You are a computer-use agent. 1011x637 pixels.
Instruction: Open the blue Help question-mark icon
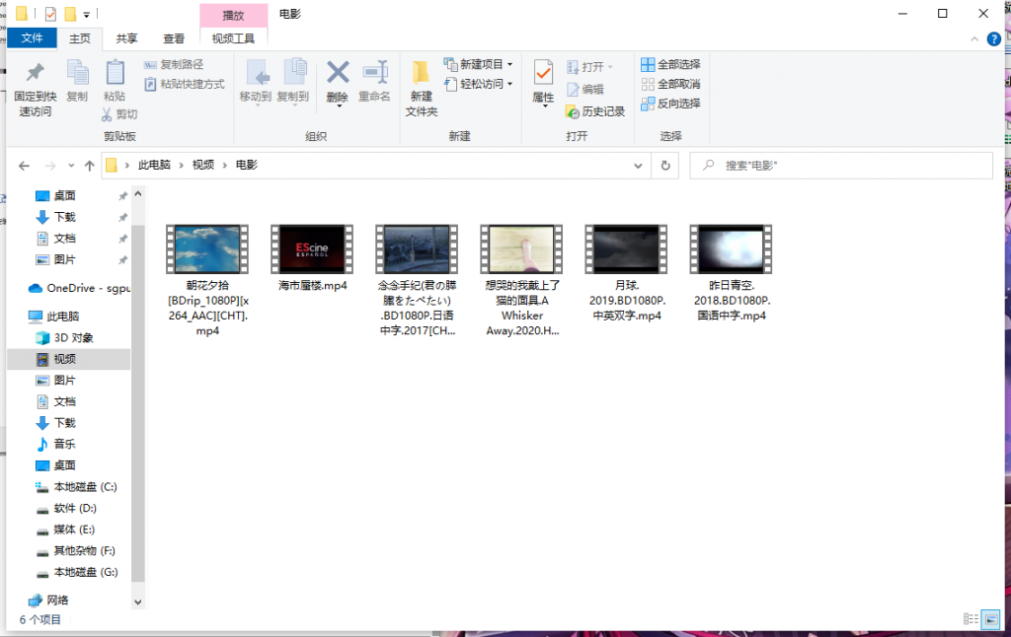(993, 39)
